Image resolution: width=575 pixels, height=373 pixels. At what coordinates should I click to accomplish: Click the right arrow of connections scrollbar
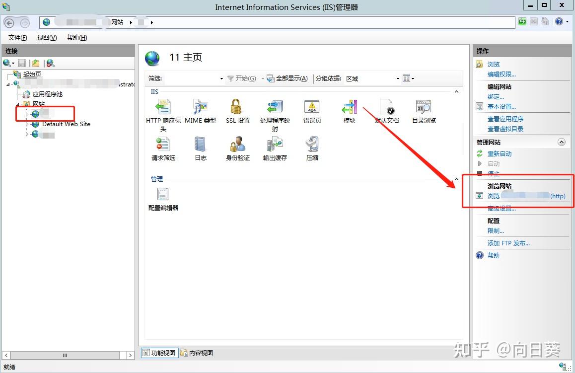130,356
